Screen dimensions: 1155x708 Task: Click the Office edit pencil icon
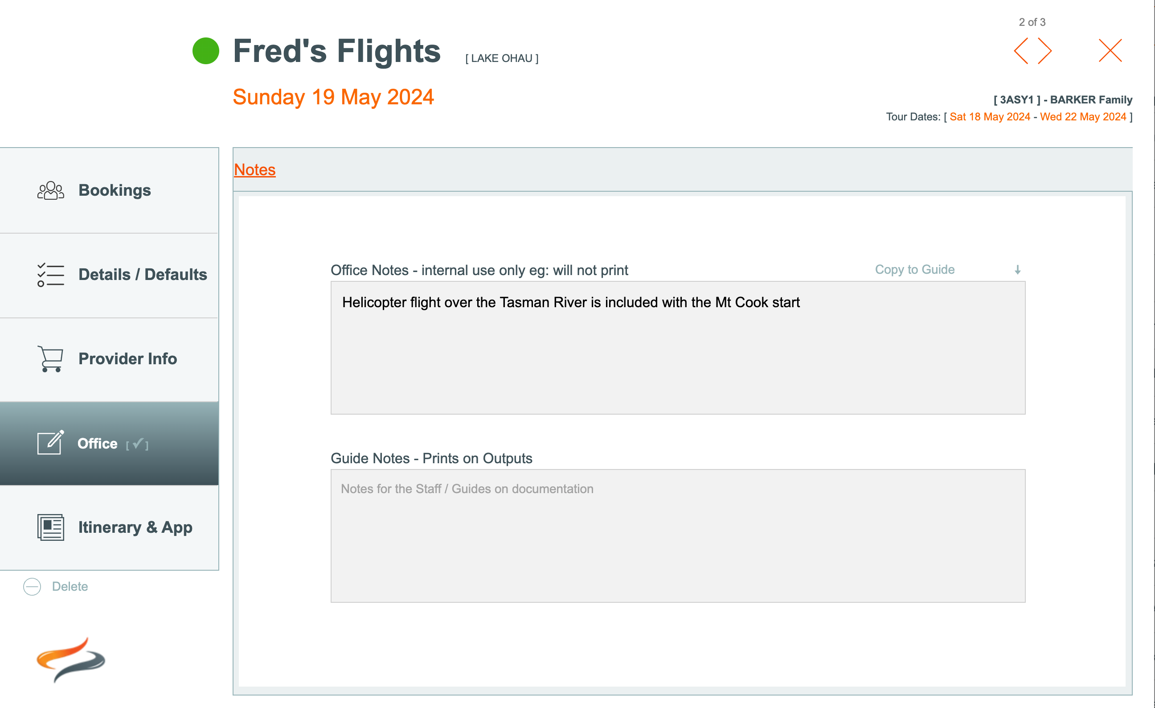pyautogui.click(x=51, y=443)
